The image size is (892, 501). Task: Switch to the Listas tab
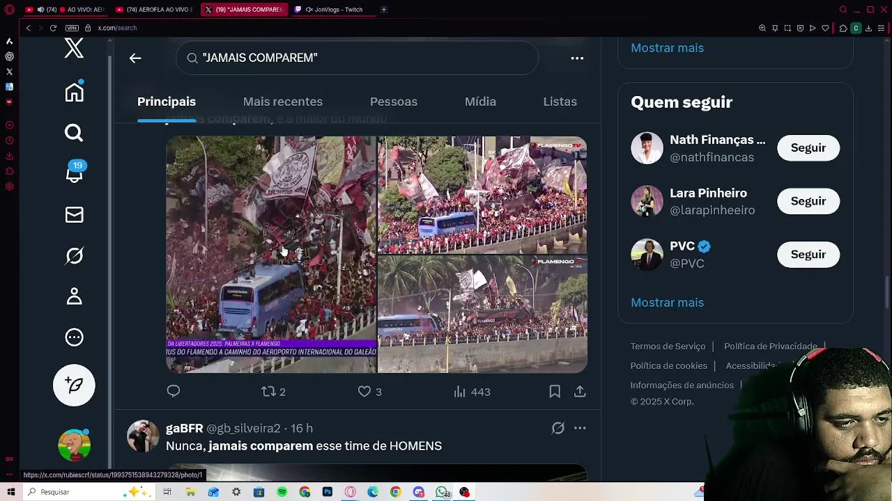click(560, 102)
